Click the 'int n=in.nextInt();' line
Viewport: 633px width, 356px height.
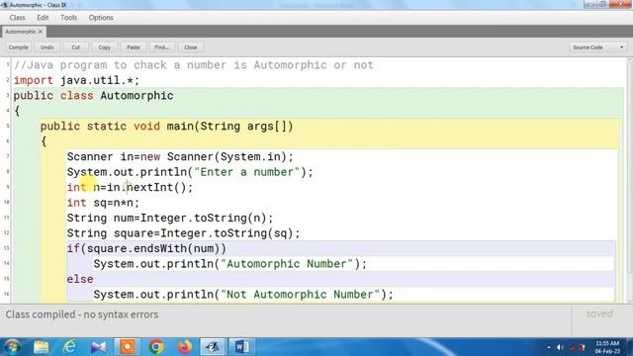click(130, 187)
